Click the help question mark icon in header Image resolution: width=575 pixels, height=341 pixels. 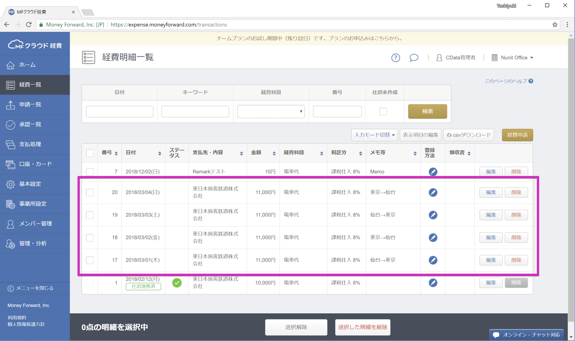pos(396,58)
